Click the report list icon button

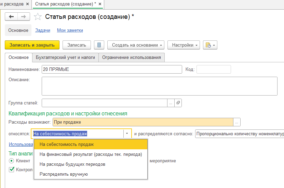99,45
